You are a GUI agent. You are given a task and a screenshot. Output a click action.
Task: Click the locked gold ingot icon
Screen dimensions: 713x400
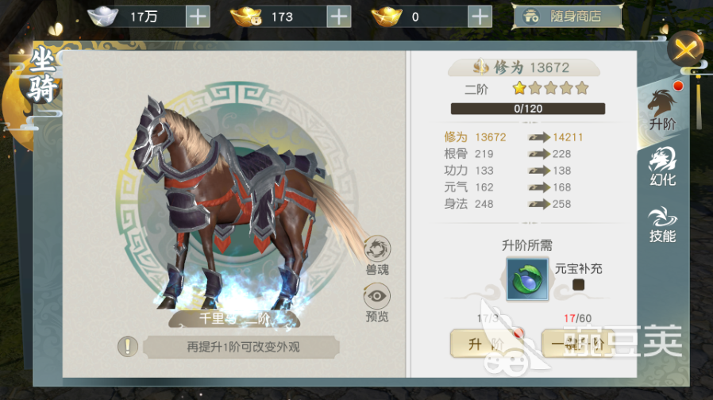pyautogui.click(x=246, y=17)
